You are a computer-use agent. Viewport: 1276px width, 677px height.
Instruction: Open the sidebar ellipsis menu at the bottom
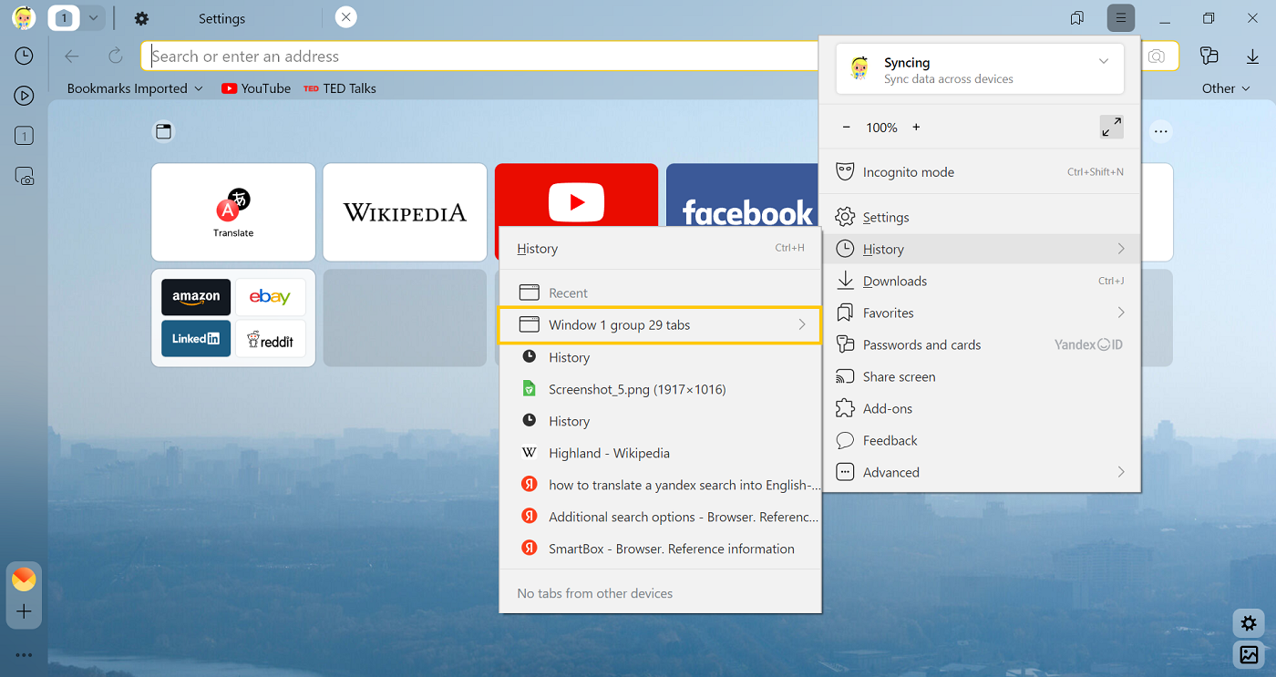24,654
